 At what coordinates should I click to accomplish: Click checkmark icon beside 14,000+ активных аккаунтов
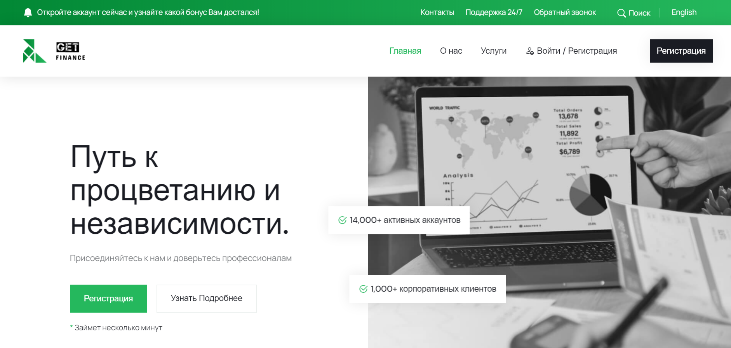[x=342, y=220]
